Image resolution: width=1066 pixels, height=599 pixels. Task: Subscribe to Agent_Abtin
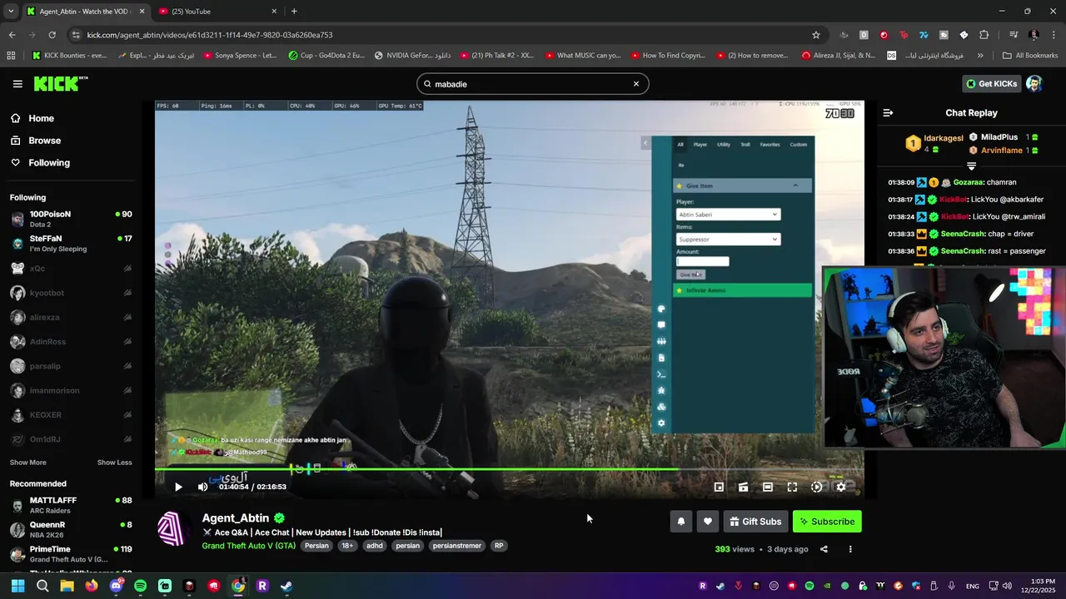(x=827, y=522)
